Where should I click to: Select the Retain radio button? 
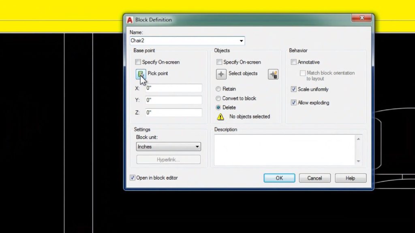coord(218,89)
